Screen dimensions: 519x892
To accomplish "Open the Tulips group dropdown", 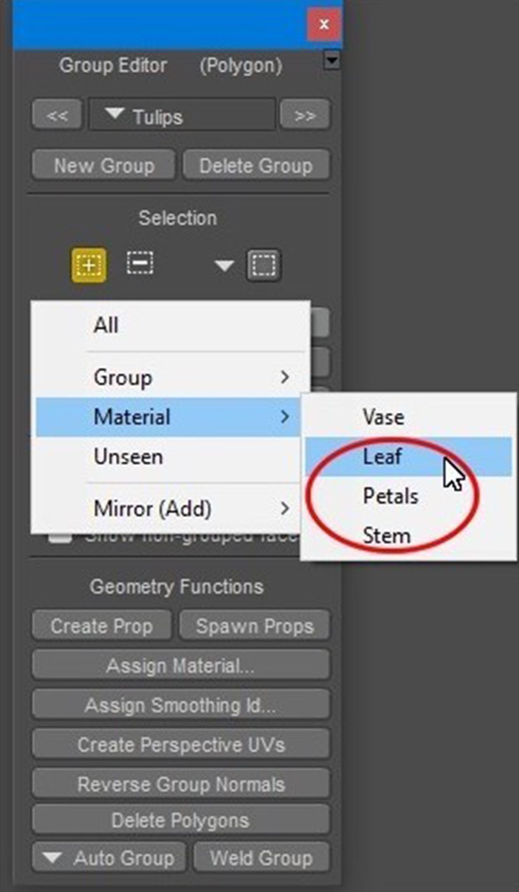I will [x=182, y=115].
